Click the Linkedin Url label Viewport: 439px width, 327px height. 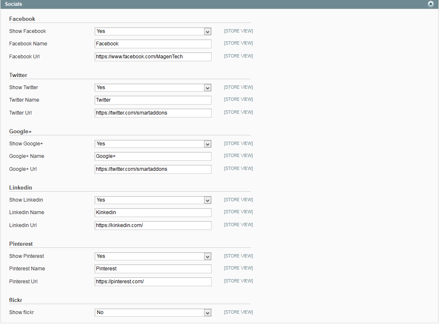pos(23,225)
